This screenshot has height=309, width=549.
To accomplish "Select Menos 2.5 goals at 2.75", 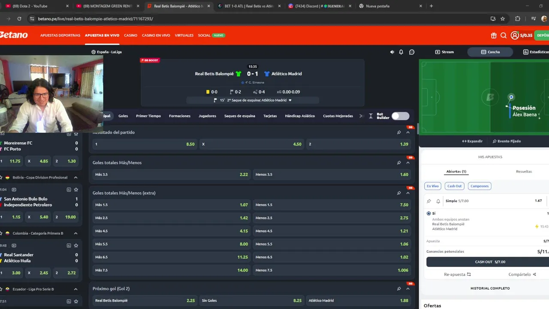I will (x=332, y=218).
